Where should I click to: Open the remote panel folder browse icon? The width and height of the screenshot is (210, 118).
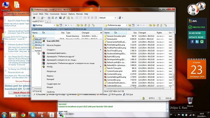click(x=130, y=25)
